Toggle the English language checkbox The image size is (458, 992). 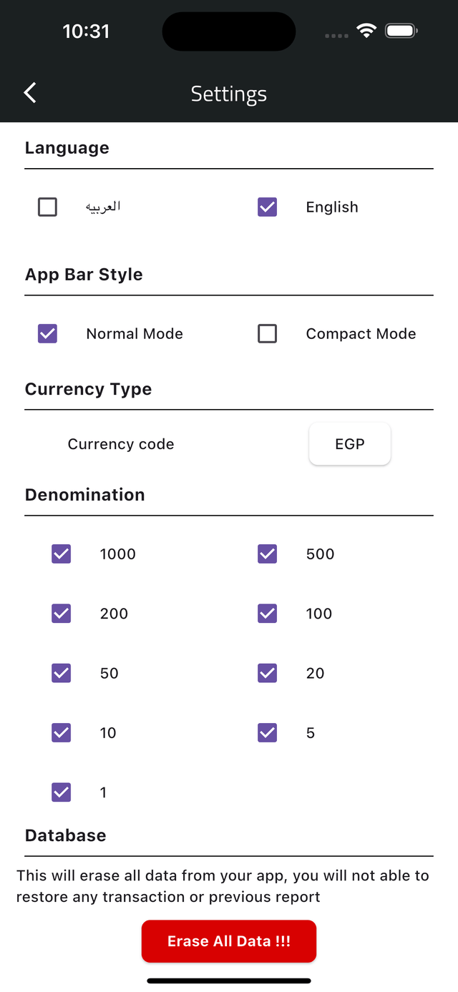[x=267, y=207]
